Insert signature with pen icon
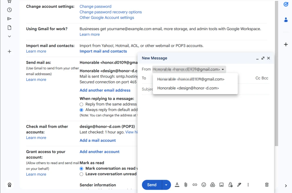 pyautogui.click(x=239, y=185)
